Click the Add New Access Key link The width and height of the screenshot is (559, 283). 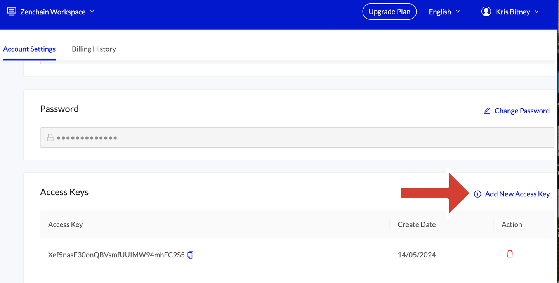coord(517,194)
